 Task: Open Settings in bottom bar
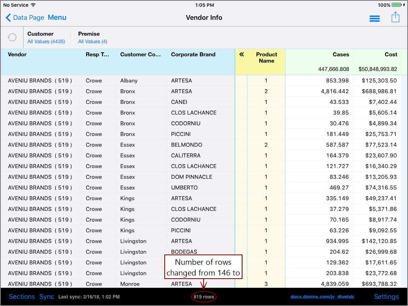(386, 296)
